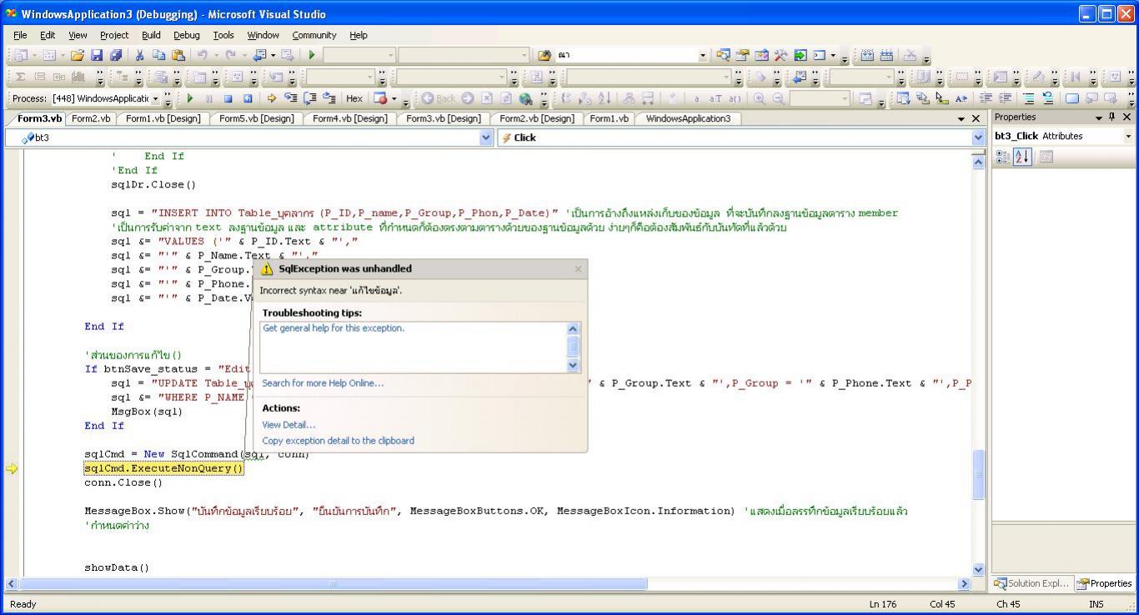Open the Click method name dropdown
The image size is (1139, 615).
coord(978,137)
